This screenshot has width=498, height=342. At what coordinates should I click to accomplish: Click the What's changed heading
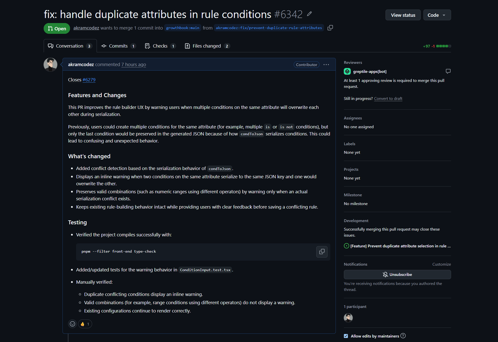[89, 157]
